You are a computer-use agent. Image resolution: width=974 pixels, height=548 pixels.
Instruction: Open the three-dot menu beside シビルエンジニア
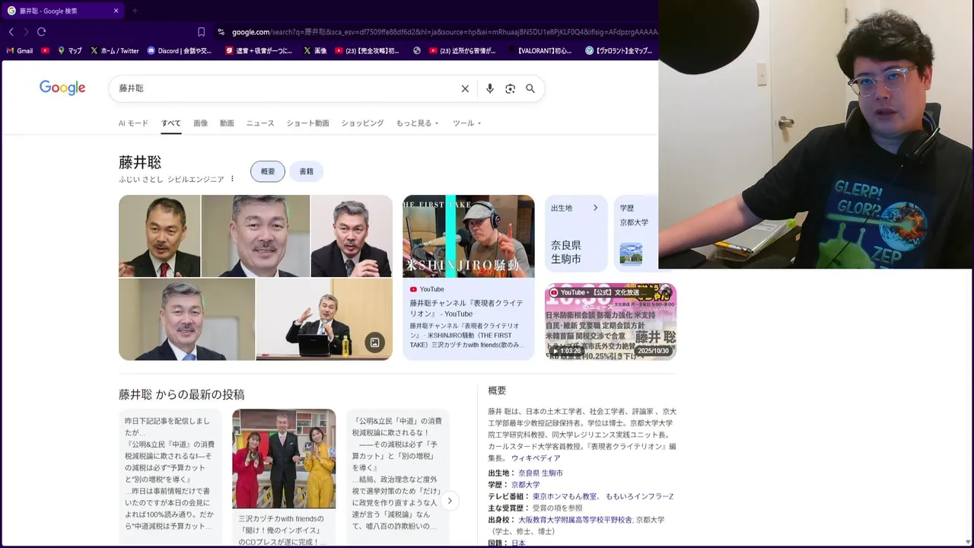point(233,179)
